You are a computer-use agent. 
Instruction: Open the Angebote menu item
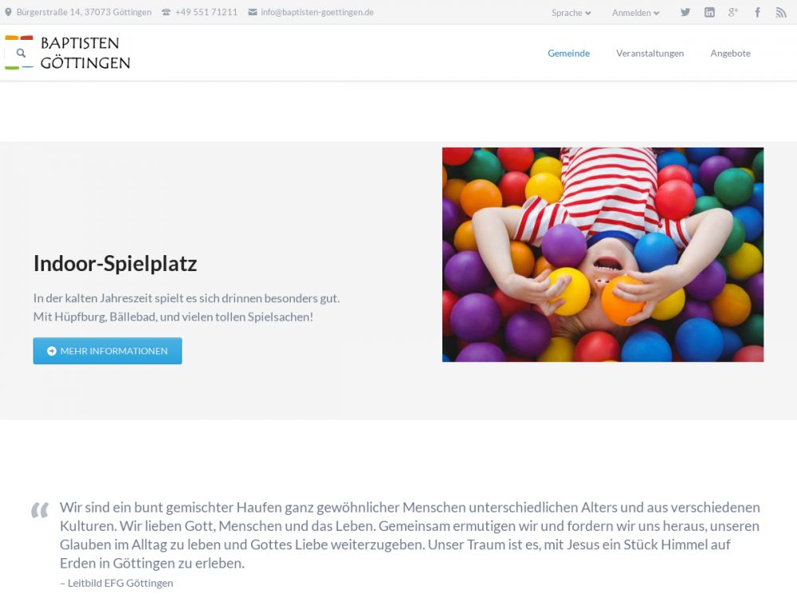pos(730,53)
